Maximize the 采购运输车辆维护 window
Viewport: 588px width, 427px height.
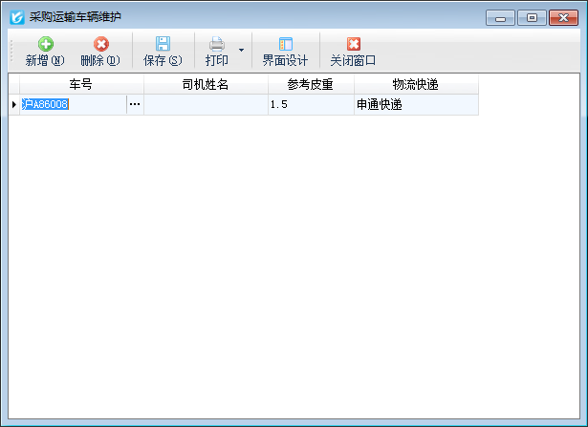(x=532, y=17)
